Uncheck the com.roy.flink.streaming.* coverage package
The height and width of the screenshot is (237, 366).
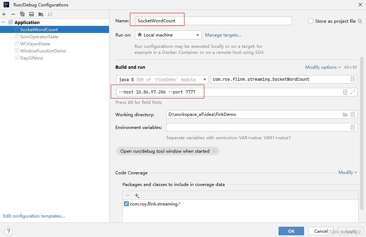[x=126, y=204]
